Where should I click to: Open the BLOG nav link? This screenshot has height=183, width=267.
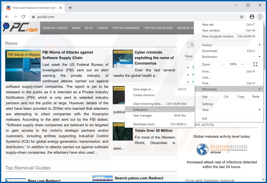tap(89, 28)
